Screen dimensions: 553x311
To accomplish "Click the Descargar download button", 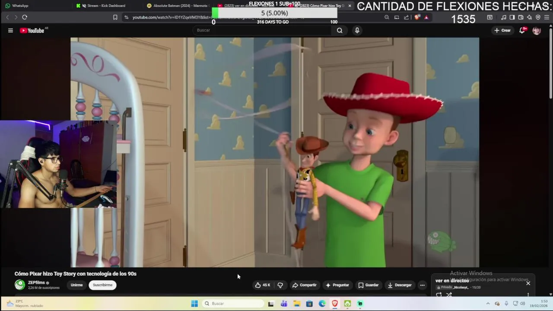I will [x=400, y=285].
